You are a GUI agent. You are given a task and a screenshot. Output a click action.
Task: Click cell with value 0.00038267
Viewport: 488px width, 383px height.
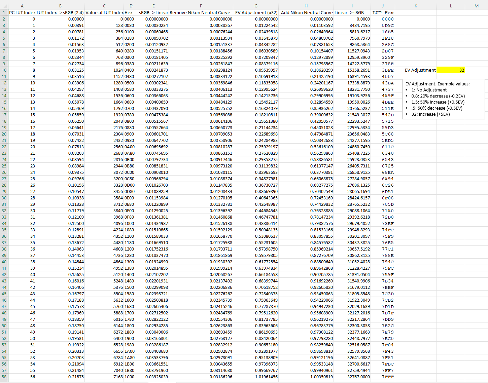[x=201, y=25]
